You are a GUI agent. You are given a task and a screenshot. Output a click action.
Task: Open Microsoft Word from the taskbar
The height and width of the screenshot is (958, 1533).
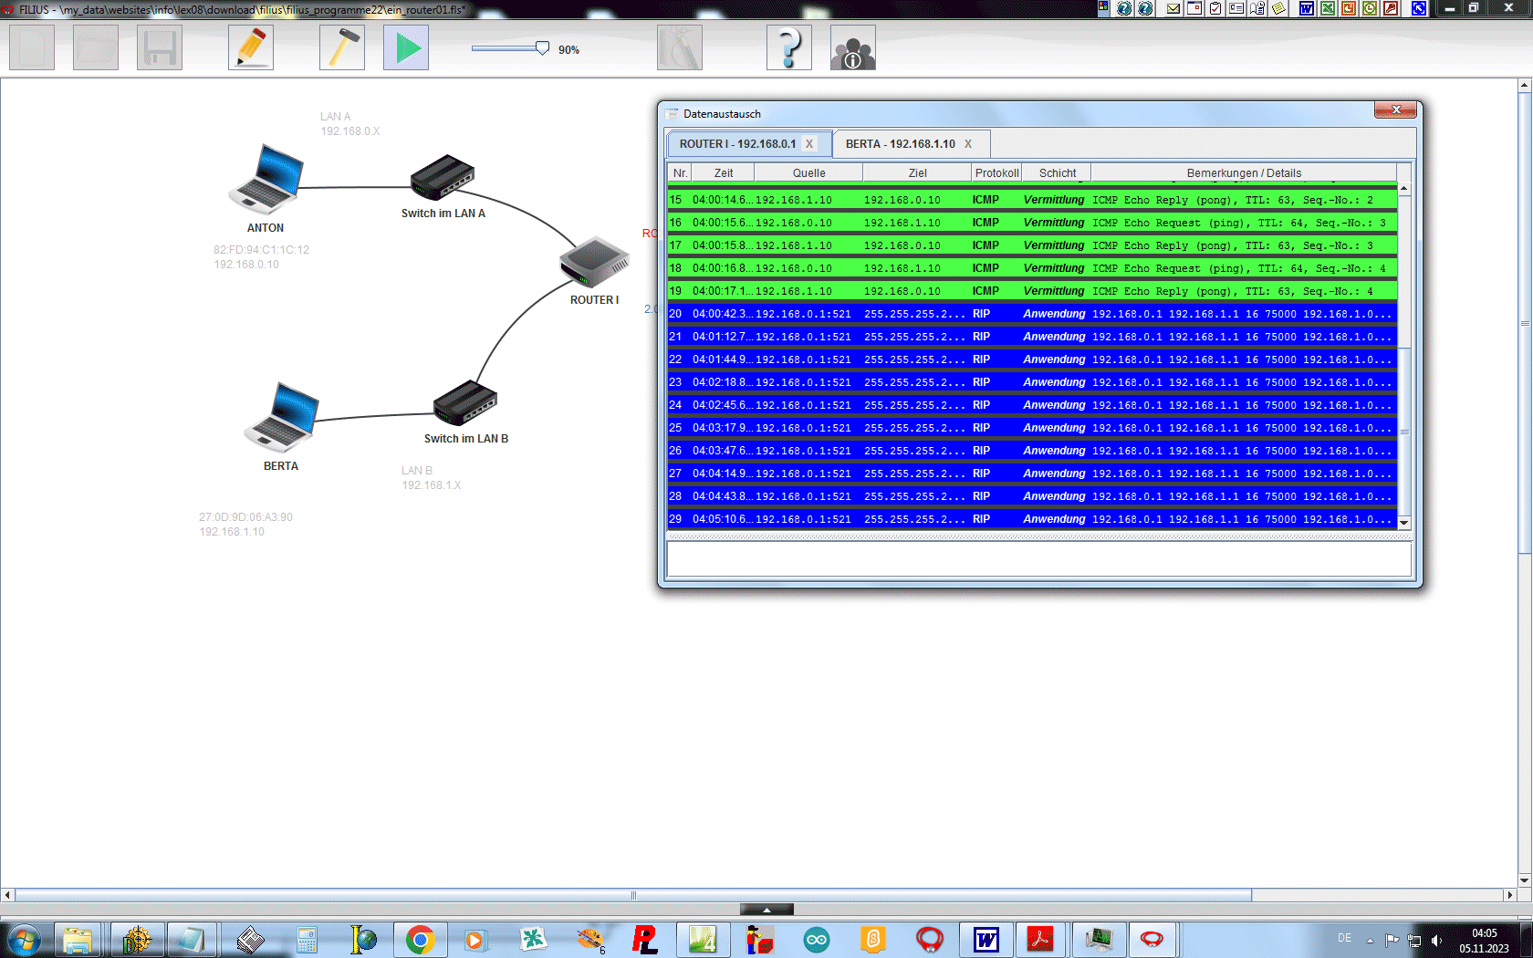point(986,939)
